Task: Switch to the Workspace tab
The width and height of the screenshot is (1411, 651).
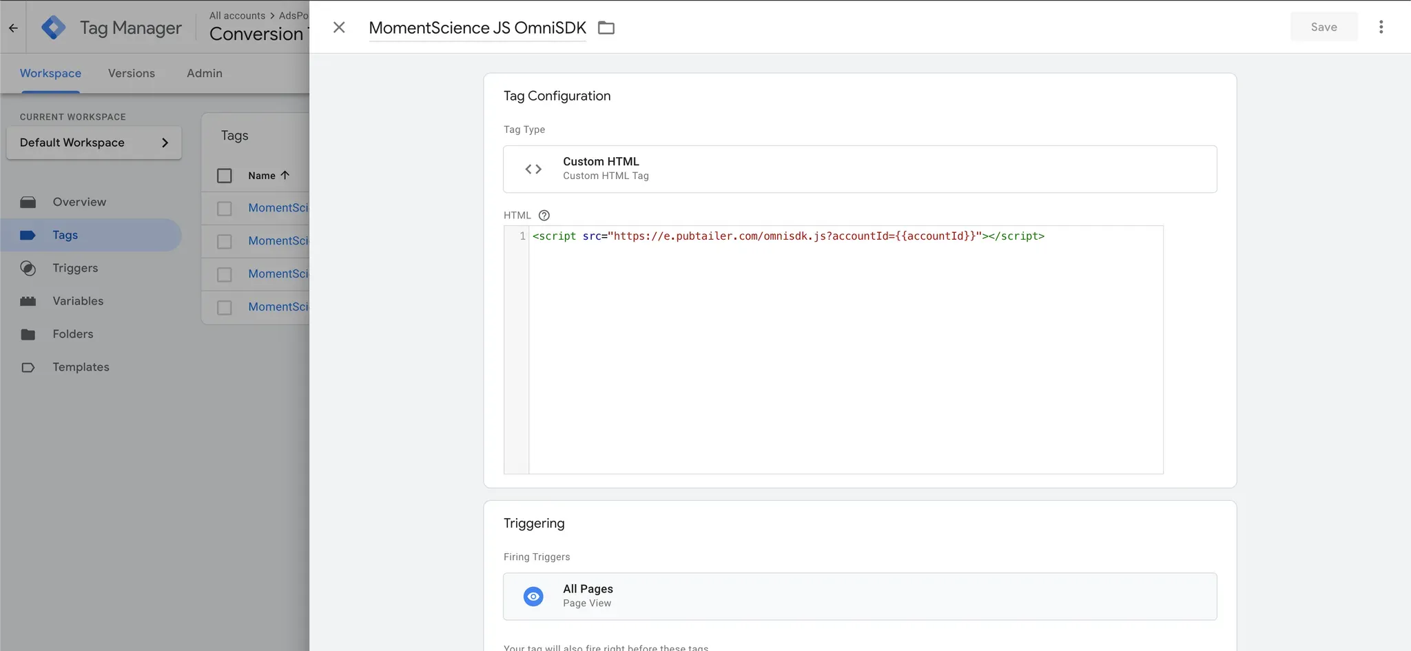Action: (x=50, y=73)
